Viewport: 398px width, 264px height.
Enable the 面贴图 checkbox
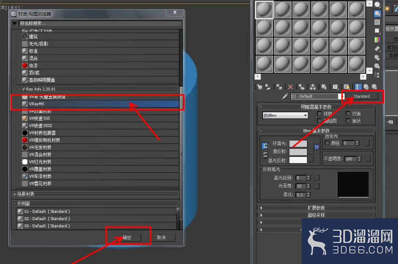[x=319, y=121]
